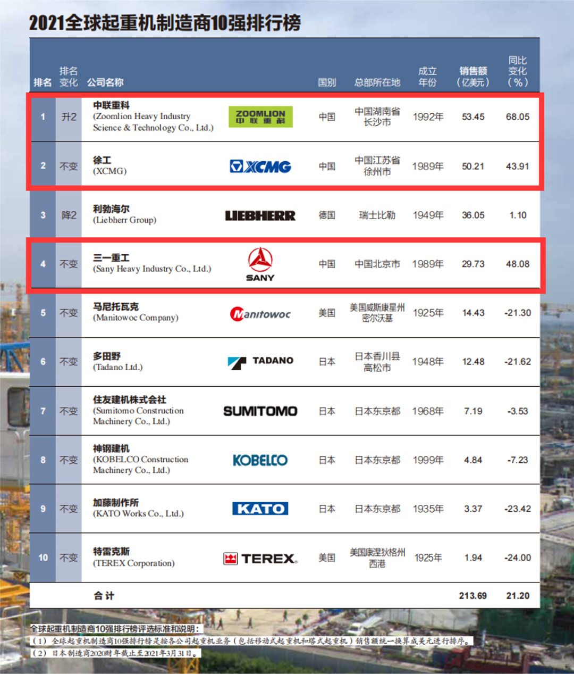The height and width of the screenshot is (674, 574).
Task: Click the black Liebherr logo
Action: click(260, 215)
